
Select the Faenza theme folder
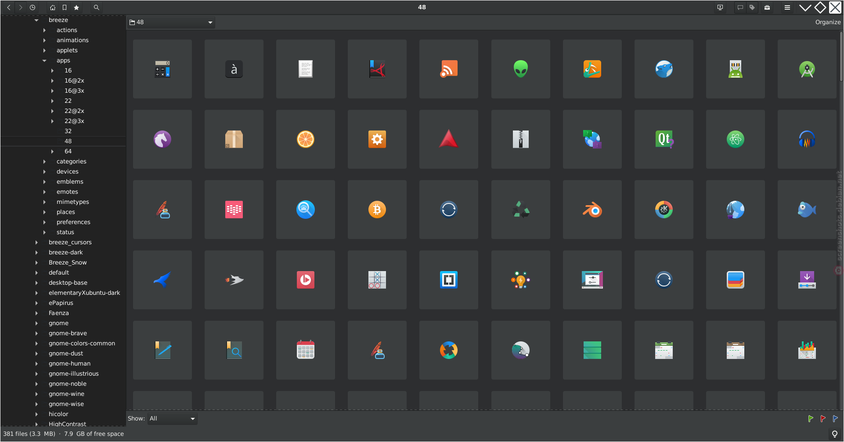tap(59, 313)
